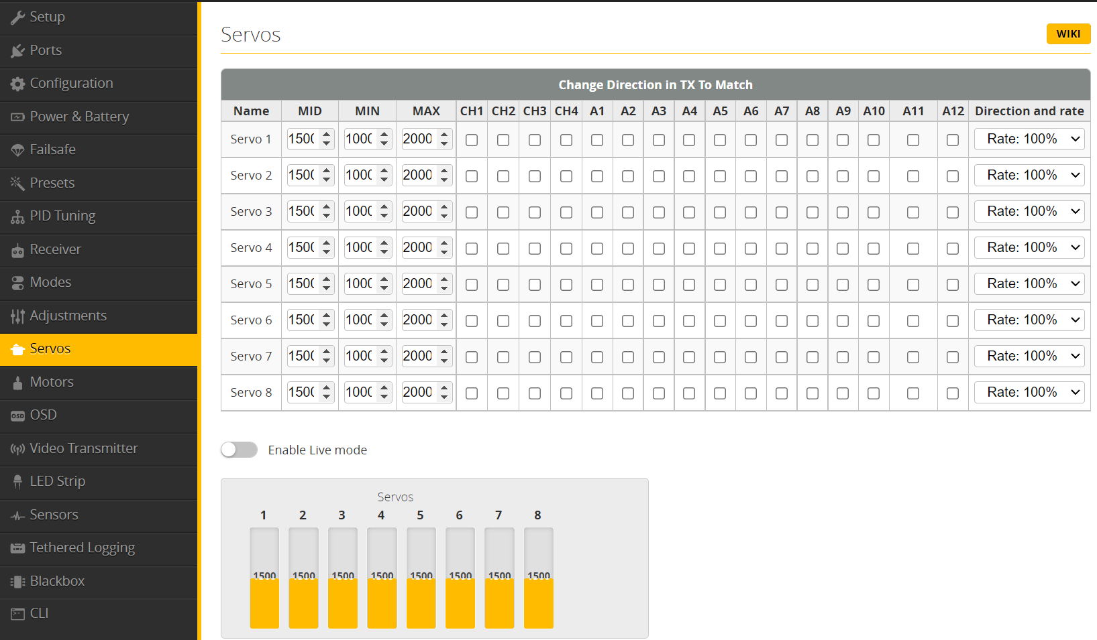This screenshot has width=1097, height=640.
Task: Click the Ports plug icon
Action: click(17, 51)
